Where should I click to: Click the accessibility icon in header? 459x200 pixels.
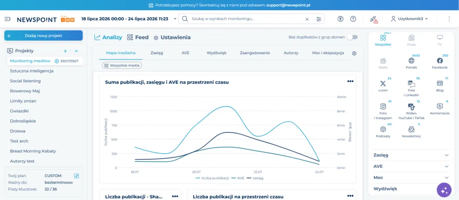tap(340, 19)
